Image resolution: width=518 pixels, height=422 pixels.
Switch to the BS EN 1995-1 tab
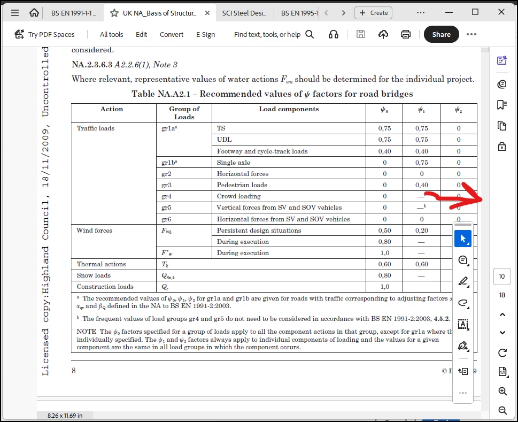pyautogui.click(x=300, y=13)
